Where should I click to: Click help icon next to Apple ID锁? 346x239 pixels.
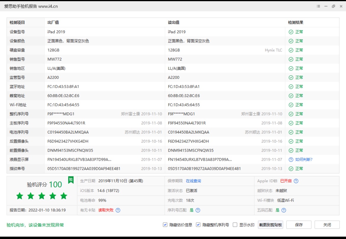point(296,181)
